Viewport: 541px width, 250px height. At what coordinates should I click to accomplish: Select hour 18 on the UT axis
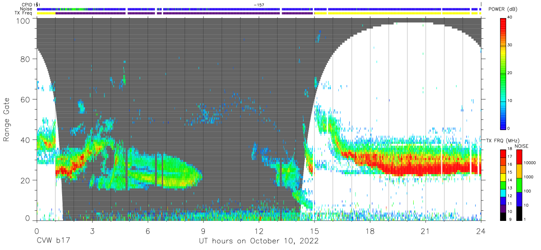click(370, 231)
